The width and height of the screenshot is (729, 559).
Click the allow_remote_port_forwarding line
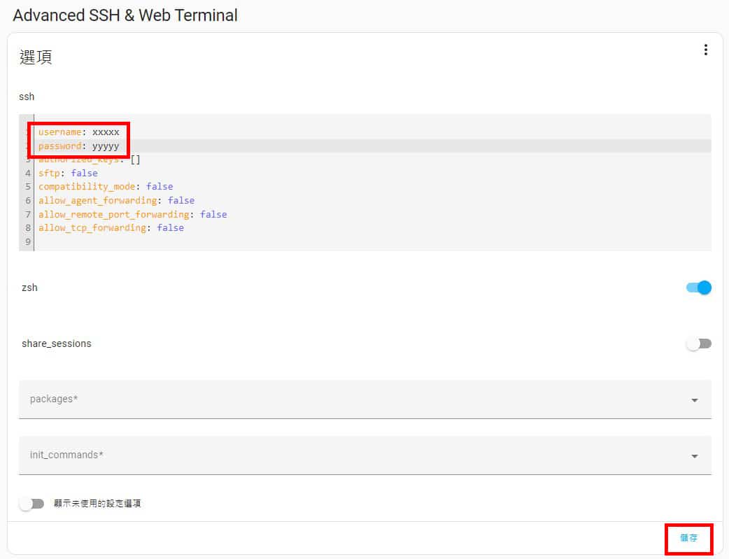tap(132, 214)
